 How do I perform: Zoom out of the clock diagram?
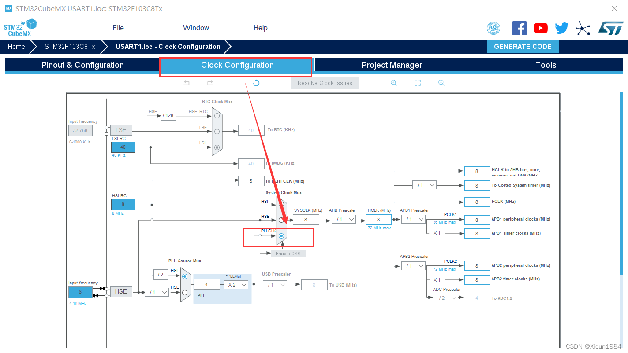pos(441,83)
